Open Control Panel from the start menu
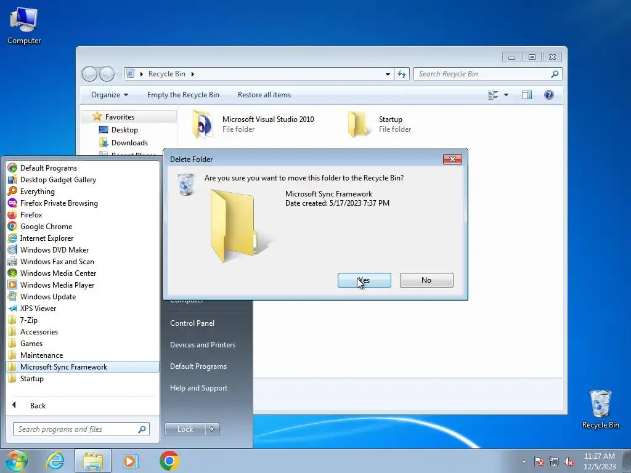Viewport: 631px width, 473px height. [x=192, y=323]
